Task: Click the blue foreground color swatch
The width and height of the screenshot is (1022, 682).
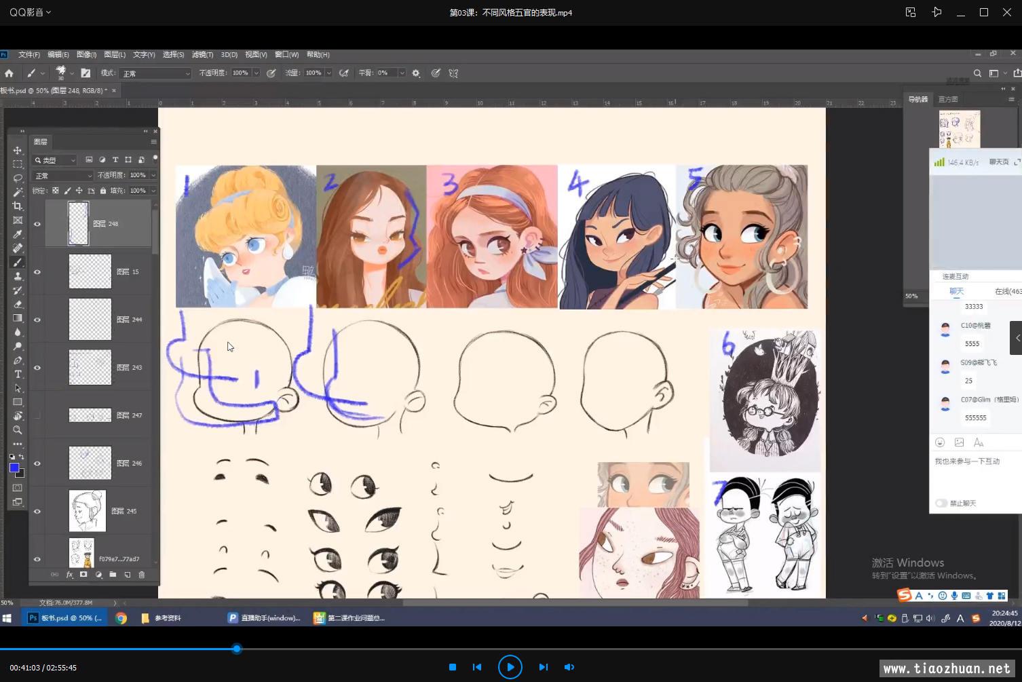Action: [14, 468]
